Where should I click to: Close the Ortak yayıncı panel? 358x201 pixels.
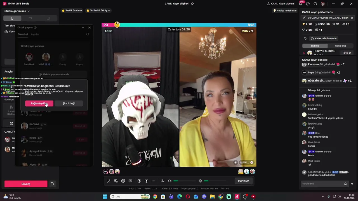coord(89,27)
